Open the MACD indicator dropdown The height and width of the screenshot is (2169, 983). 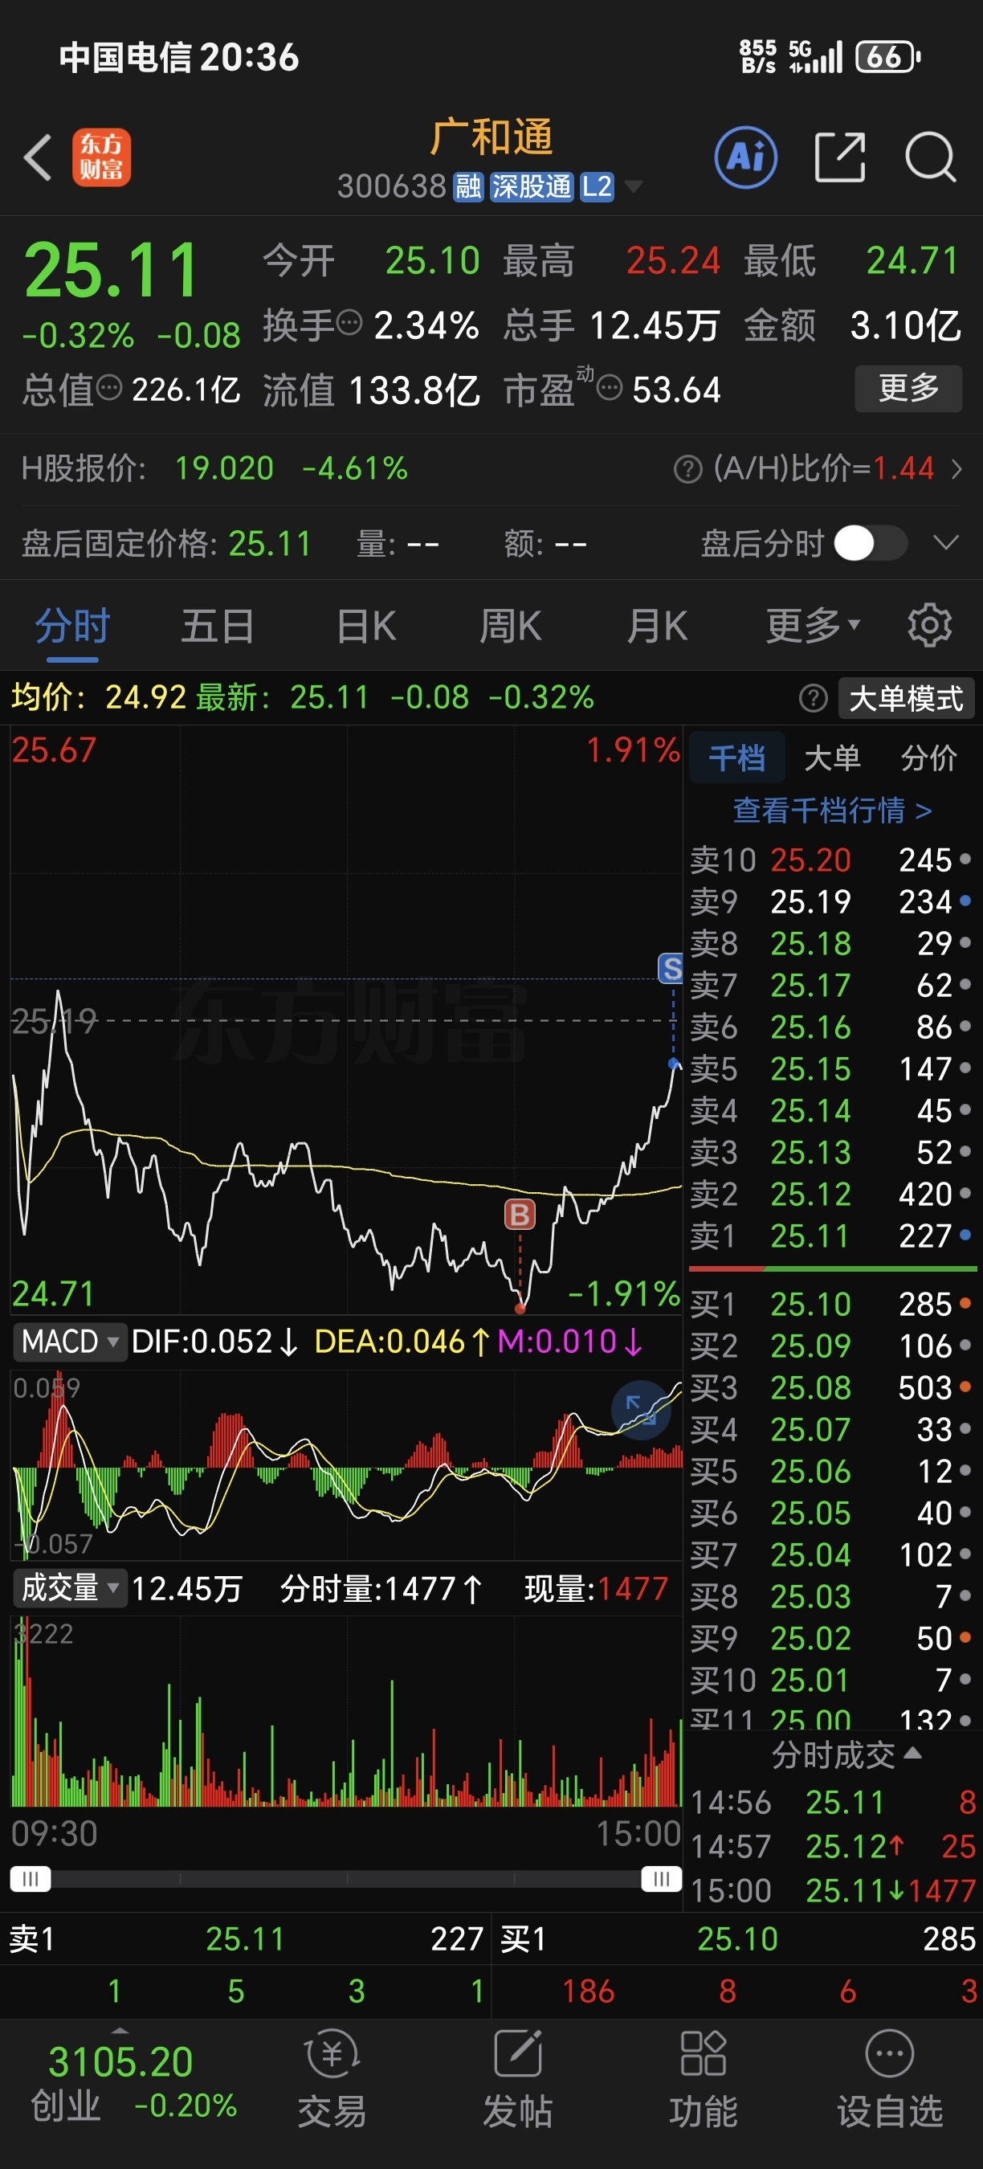pyautogui.click(x=70, y=1342)
